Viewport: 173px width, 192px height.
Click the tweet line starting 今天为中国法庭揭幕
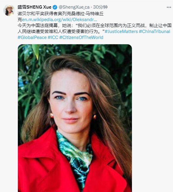coord(94,26)
